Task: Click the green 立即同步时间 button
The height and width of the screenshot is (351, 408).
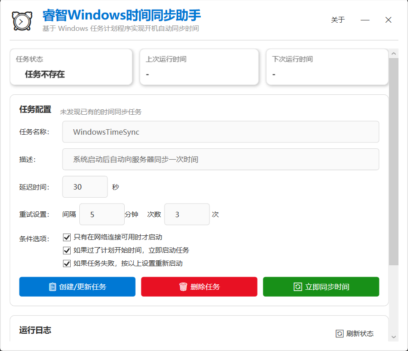Action: (321, 287)
